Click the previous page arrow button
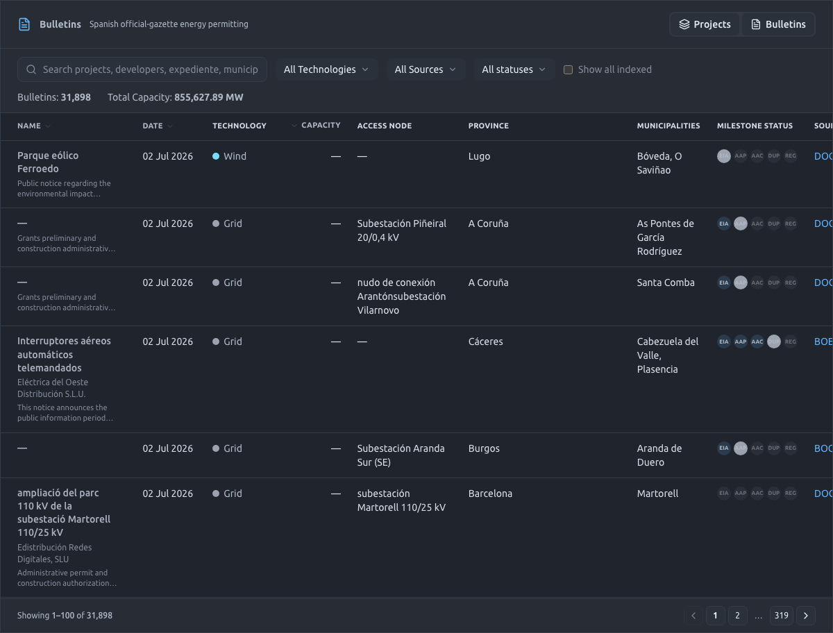The height and width of the screenshot is (633, 833). pos(693,616)
